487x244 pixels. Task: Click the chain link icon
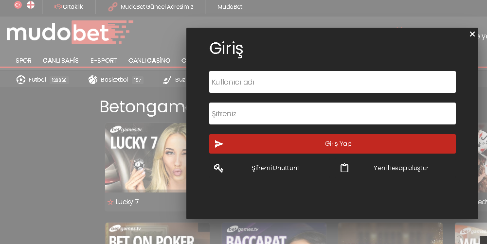coord(113,7)
